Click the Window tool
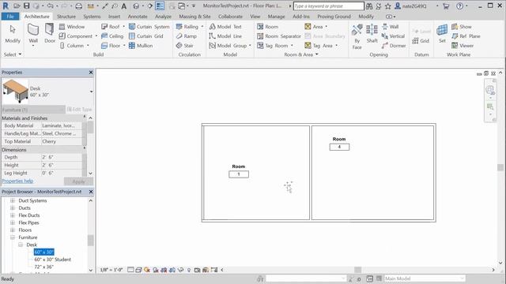The width and height of the screenshot is (506, 284). 72,26
